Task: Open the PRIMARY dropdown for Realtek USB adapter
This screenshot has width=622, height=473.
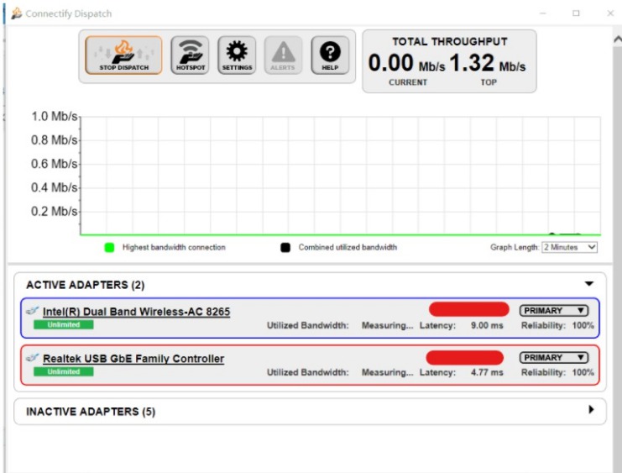Action: pos(554,357)
